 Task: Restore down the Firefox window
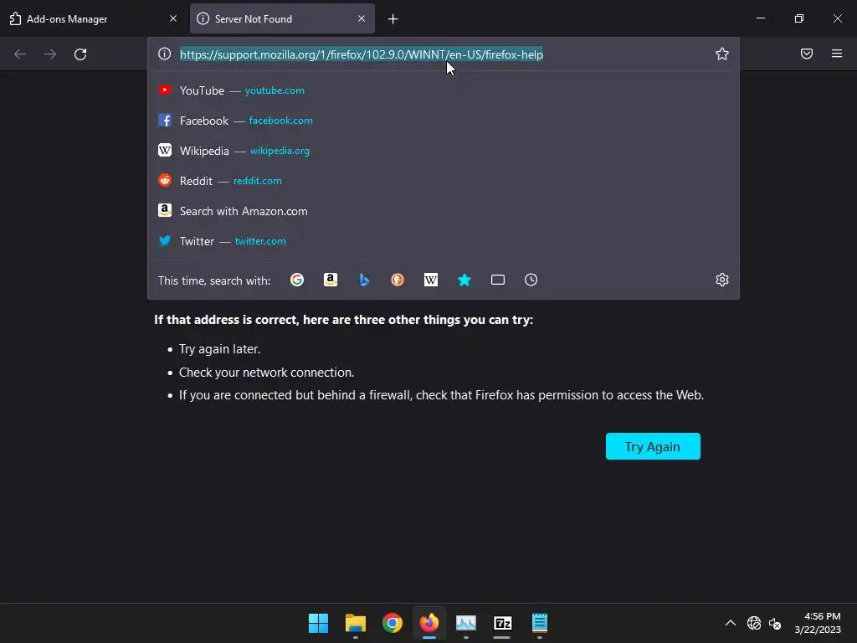point(798,18)
